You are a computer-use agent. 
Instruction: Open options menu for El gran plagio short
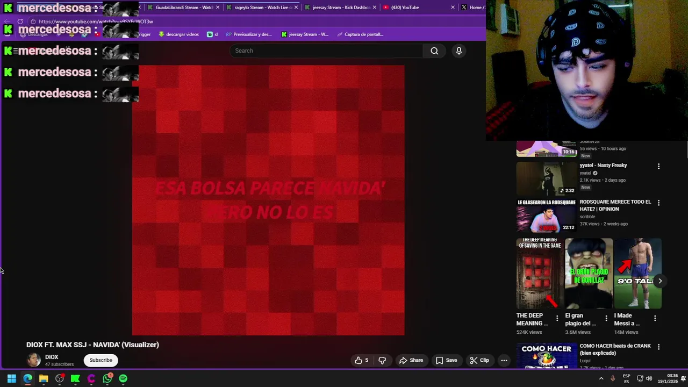click(x=606, y=318)
